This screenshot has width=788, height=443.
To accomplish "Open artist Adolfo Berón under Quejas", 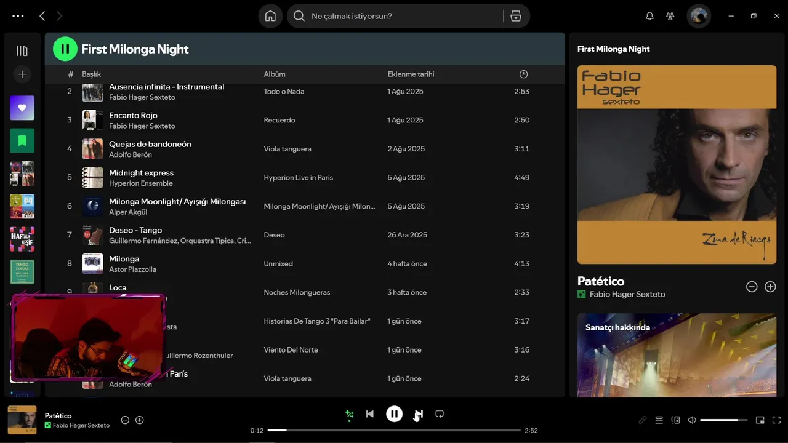I will (x=131, y=154).
